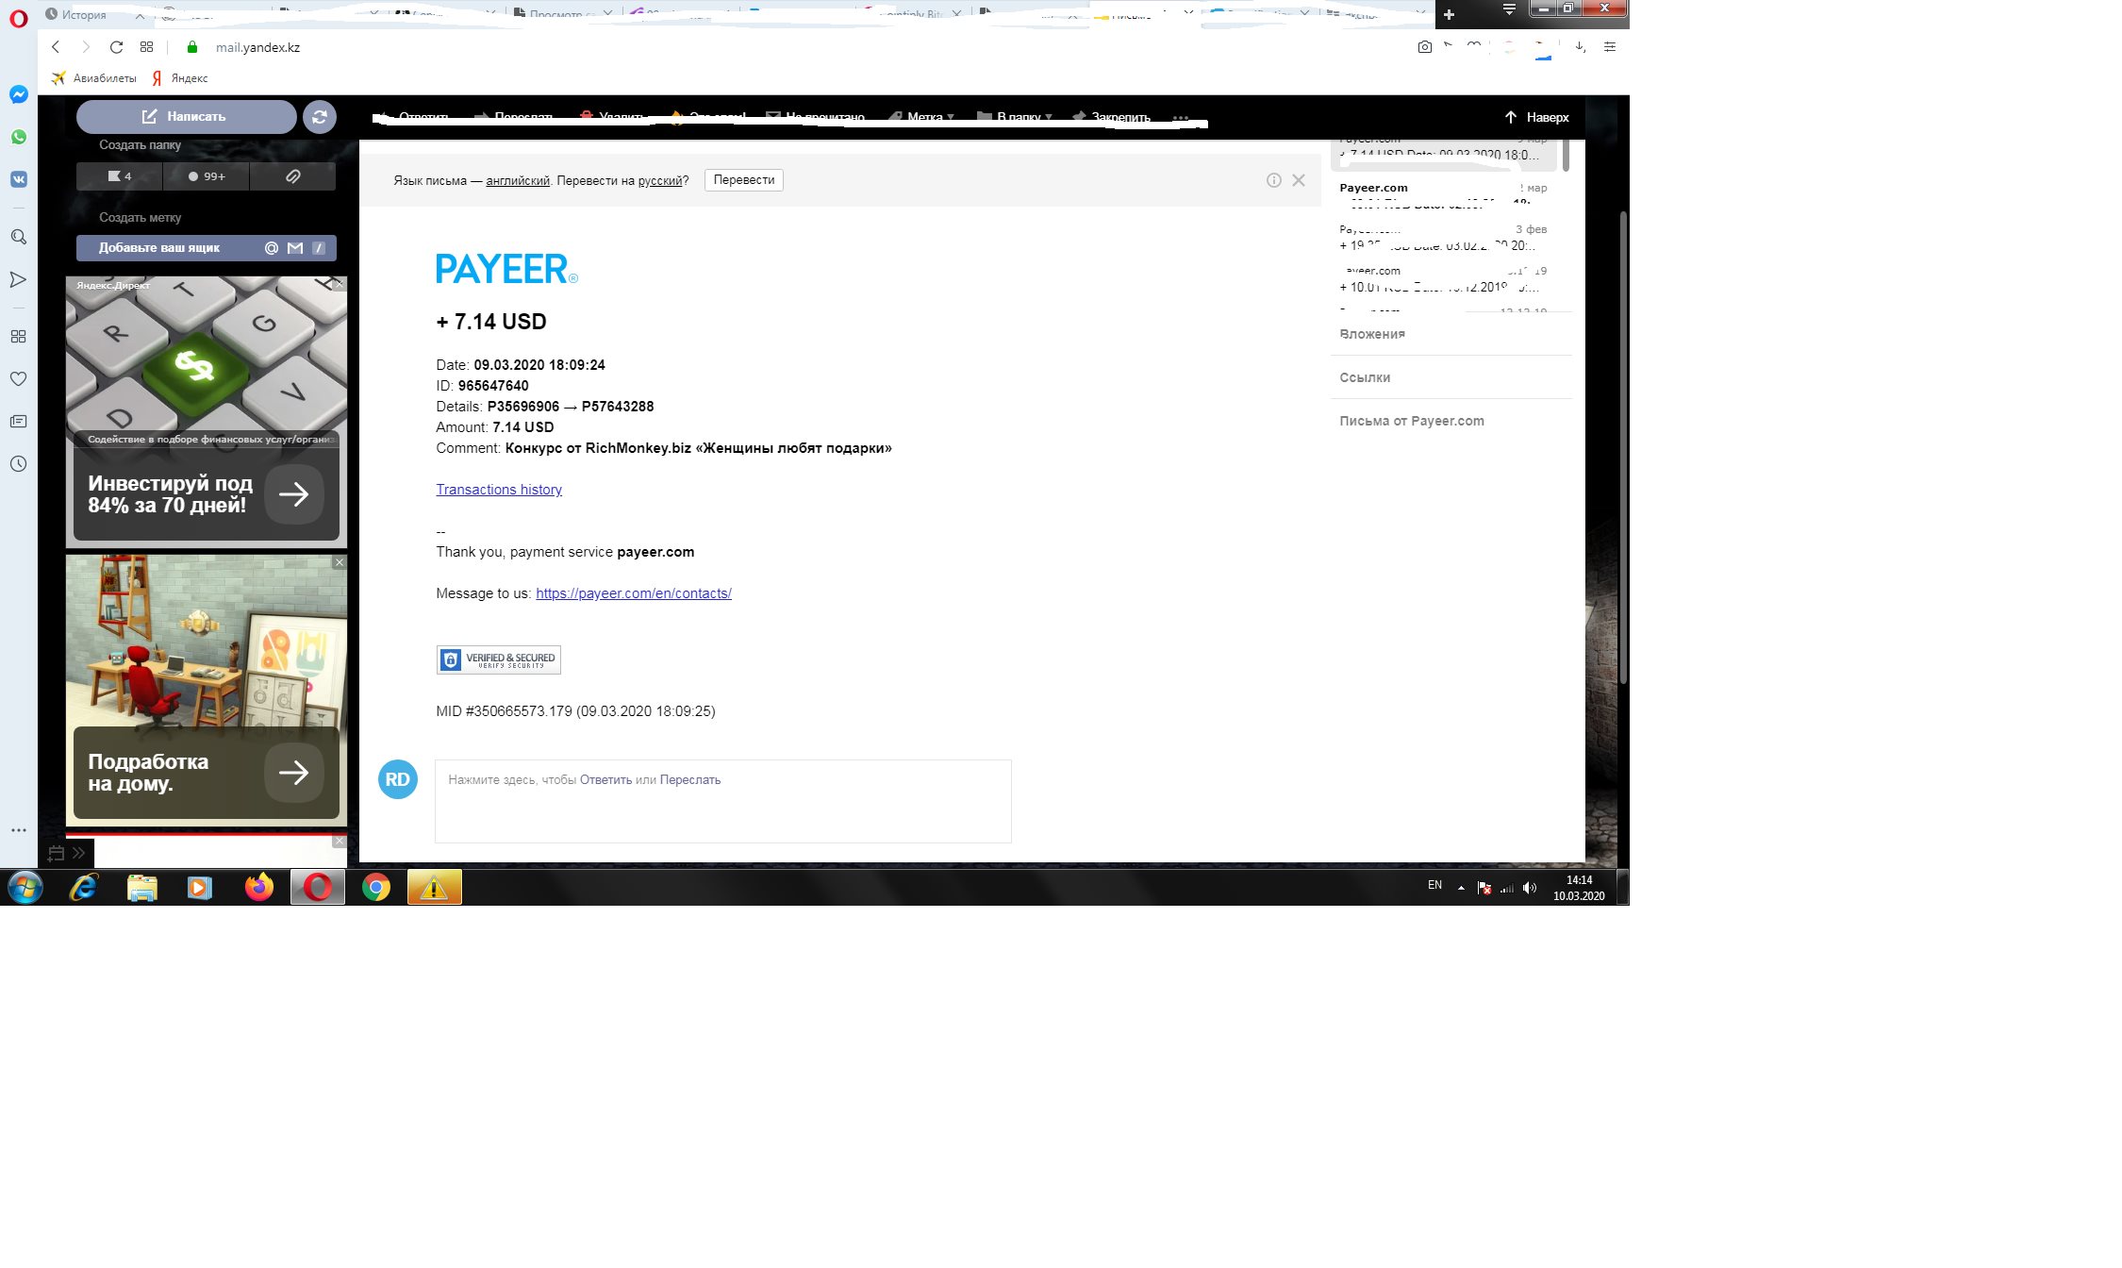Open Speed Dial from Opera sidebar

19,337
